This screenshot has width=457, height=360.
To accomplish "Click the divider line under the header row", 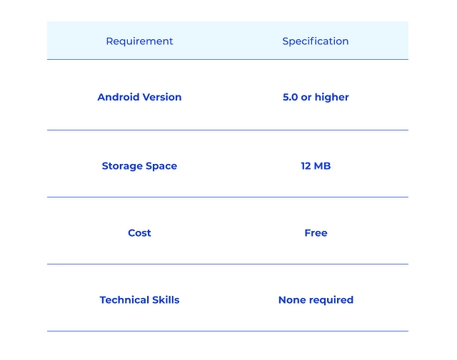I will [227, 59].
